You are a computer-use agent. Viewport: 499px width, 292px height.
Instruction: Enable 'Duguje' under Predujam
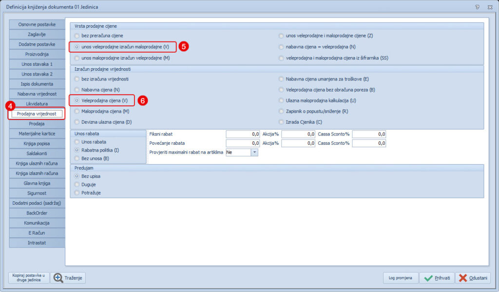pos(77,185)
